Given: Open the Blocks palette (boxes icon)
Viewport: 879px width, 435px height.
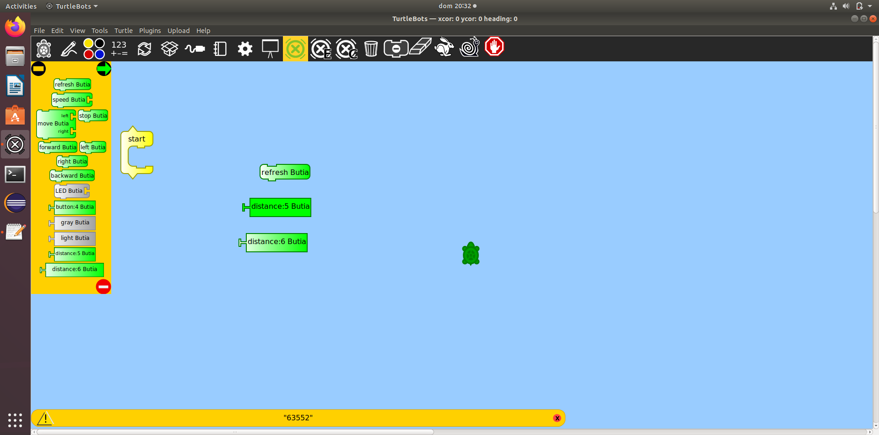Looking at the screenshot, I should tap(169, 49).
